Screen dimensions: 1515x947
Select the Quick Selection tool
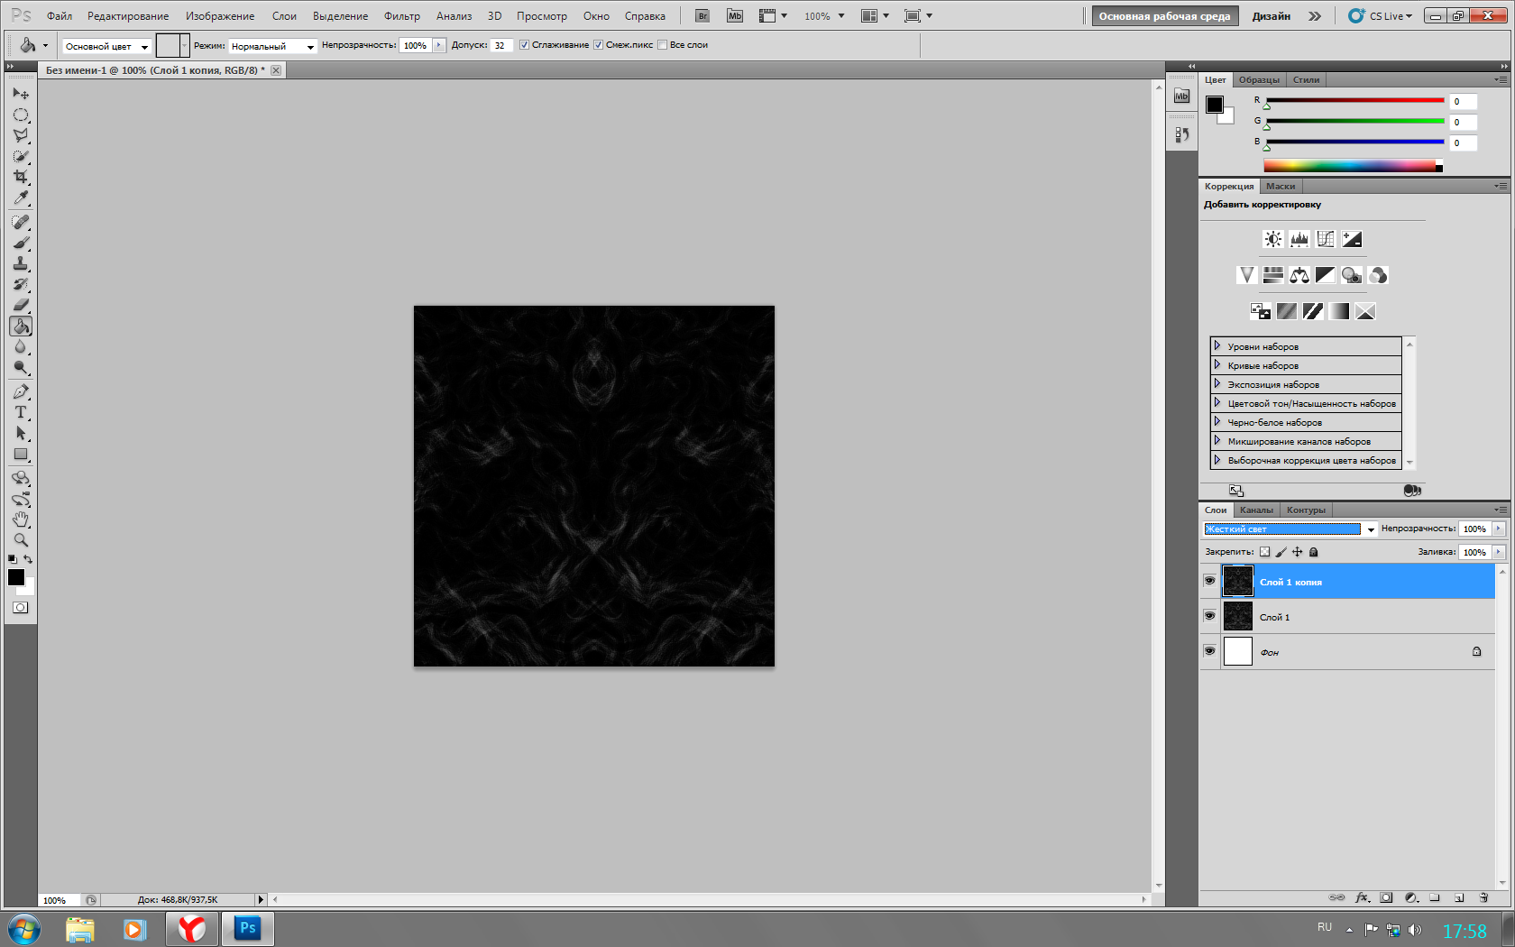(21, 157)
